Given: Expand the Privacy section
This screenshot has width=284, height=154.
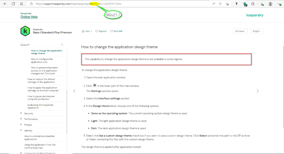Looking at the screenshot, I should coord(21,125).
